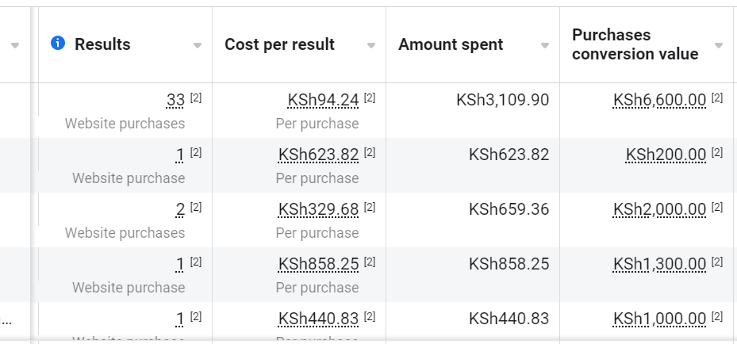Click the KSh858.25 cost per result value
This screenshot has width=737, height=344.
click(x=318, y=264)
